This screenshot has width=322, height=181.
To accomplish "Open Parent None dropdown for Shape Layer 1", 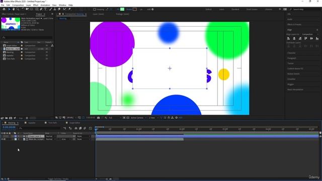I will coord(84,136).
